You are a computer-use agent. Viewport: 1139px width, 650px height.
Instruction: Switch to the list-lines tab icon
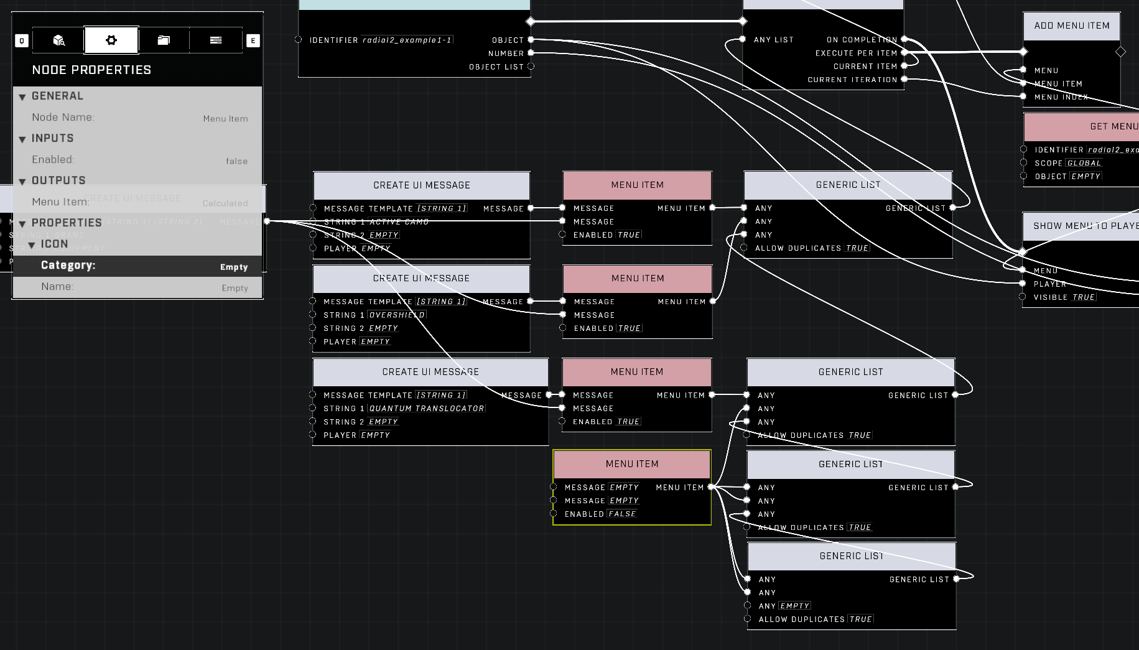tap(216, 40)
